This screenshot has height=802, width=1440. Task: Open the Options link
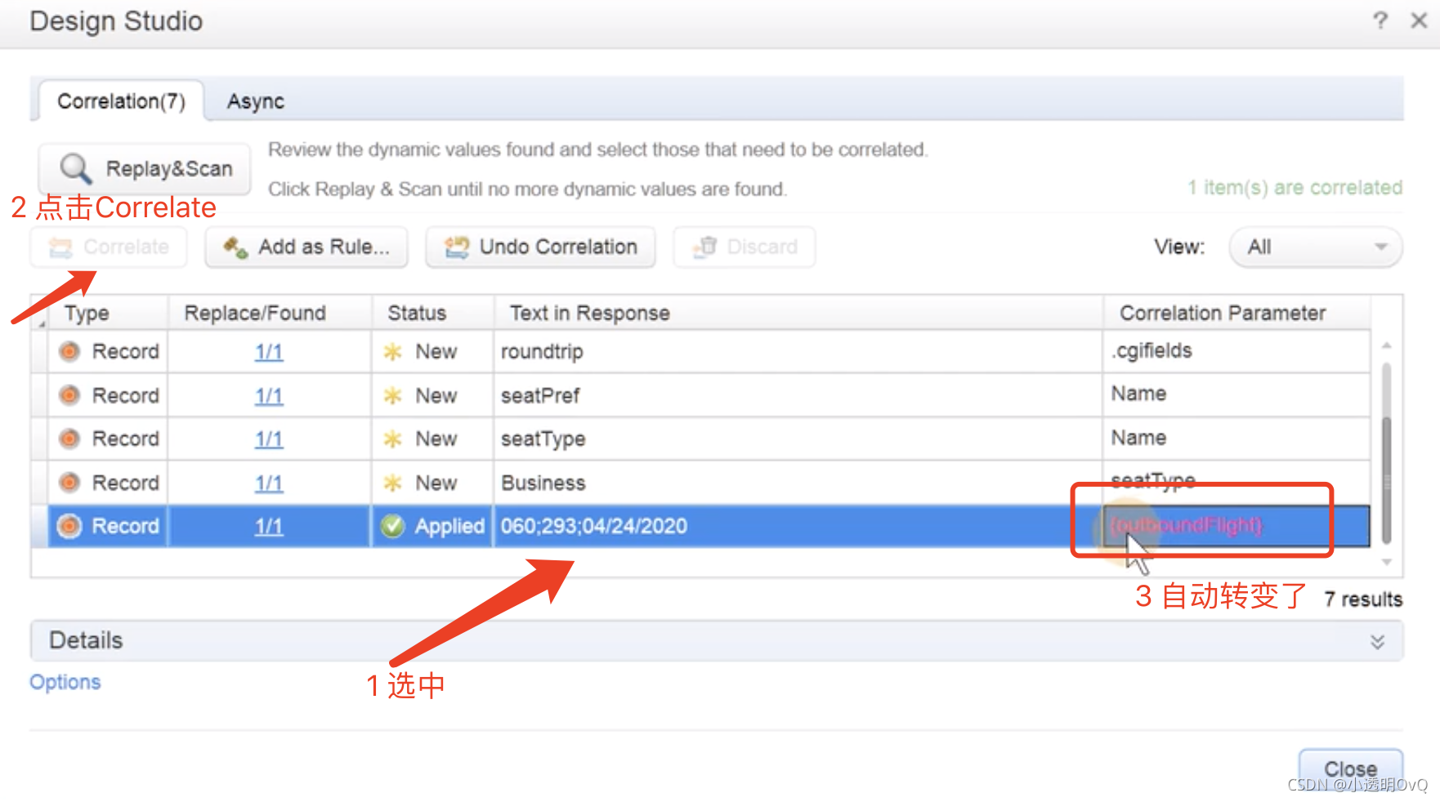coord(65,682)
